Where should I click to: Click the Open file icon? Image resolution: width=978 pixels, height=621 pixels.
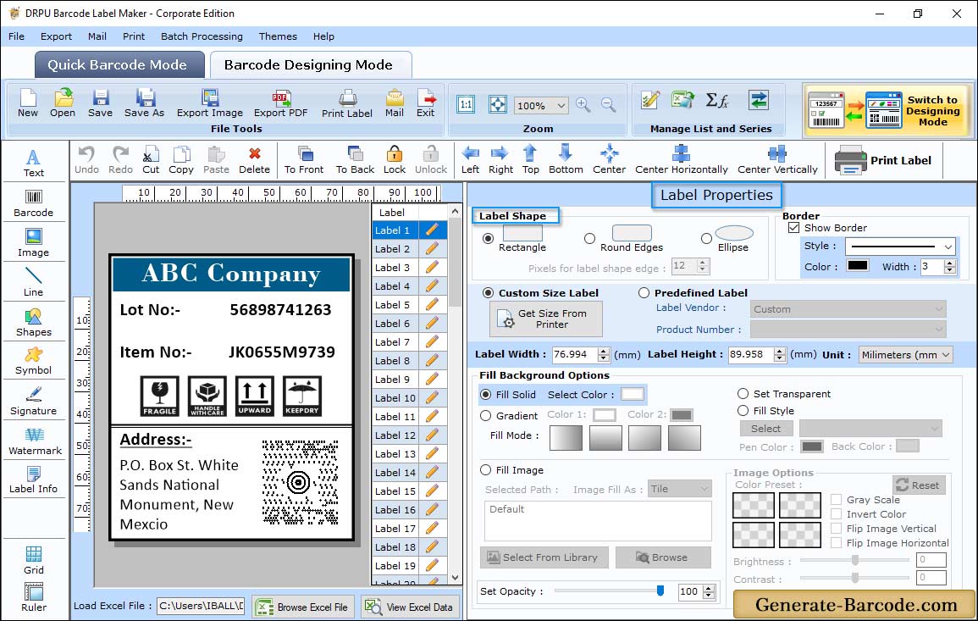(63, 103)
